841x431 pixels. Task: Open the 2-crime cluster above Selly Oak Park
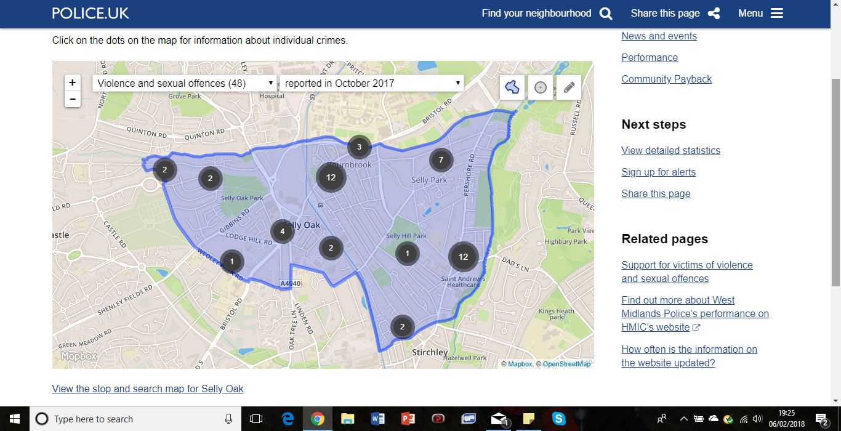point(210,179)
